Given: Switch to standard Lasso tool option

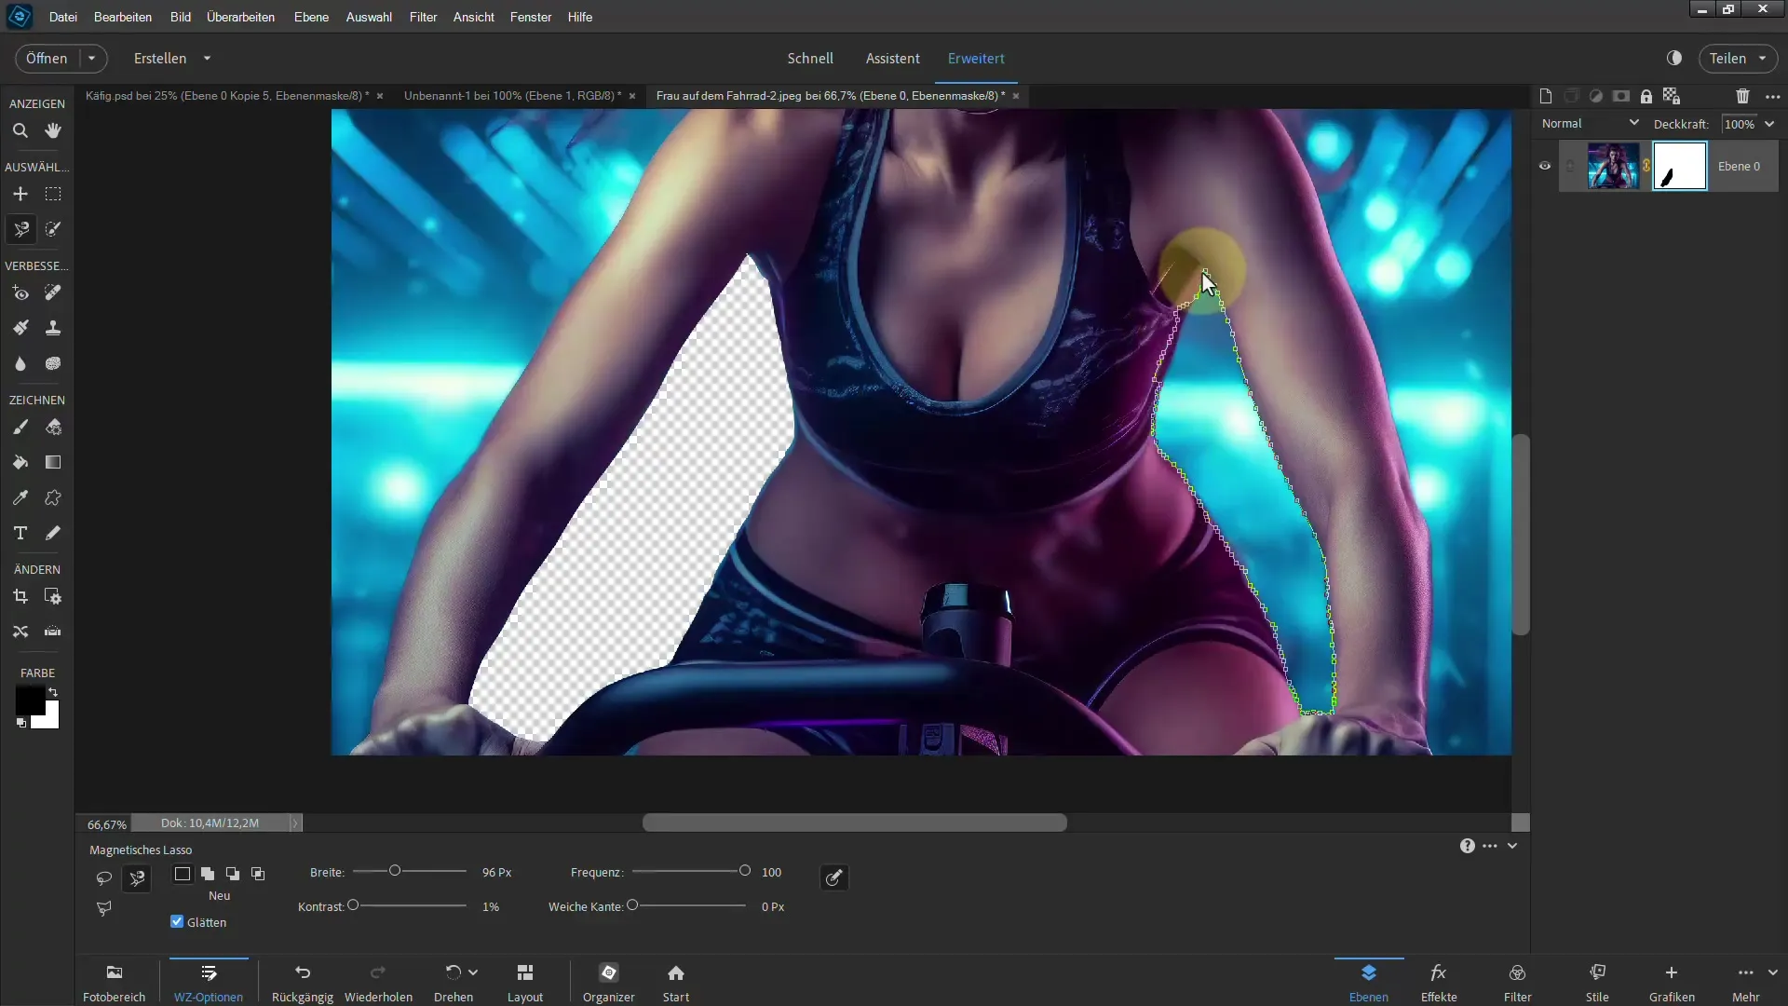Looking at the screenshot, I should point(103,877).
